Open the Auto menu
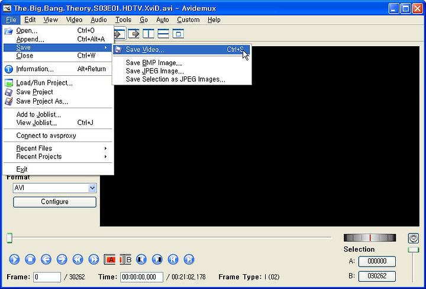Image resolution: width=426 pixels, height=289 pixels. click(x=163, y=20)
